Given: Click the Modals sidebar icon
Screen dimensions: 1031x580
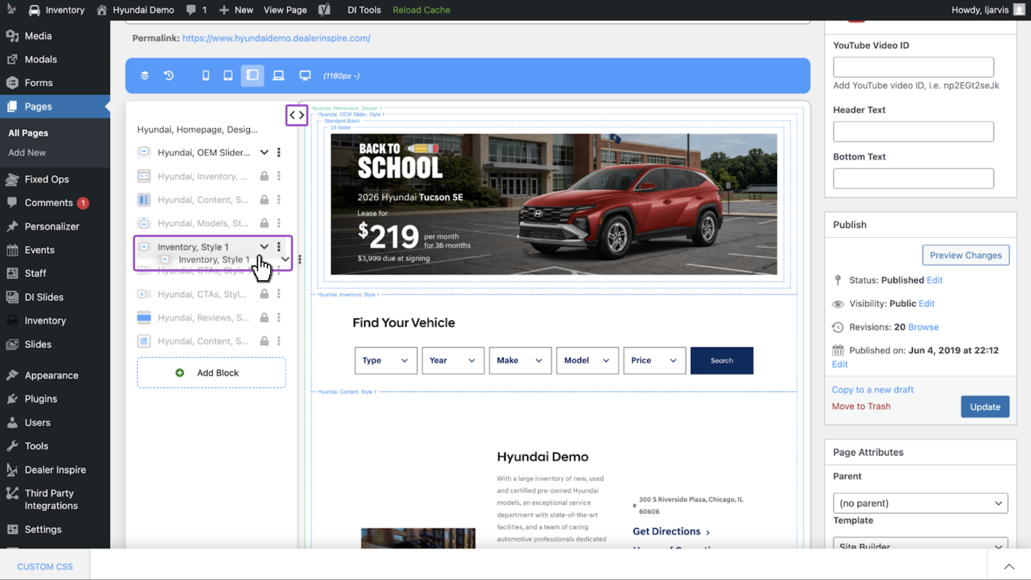Looking at the screenshot, I should click(x=12, y=59).
